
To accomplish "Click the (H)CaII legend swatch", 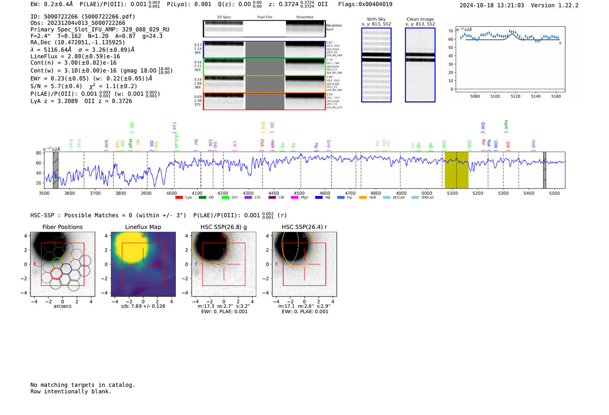I will coord(415,198).
